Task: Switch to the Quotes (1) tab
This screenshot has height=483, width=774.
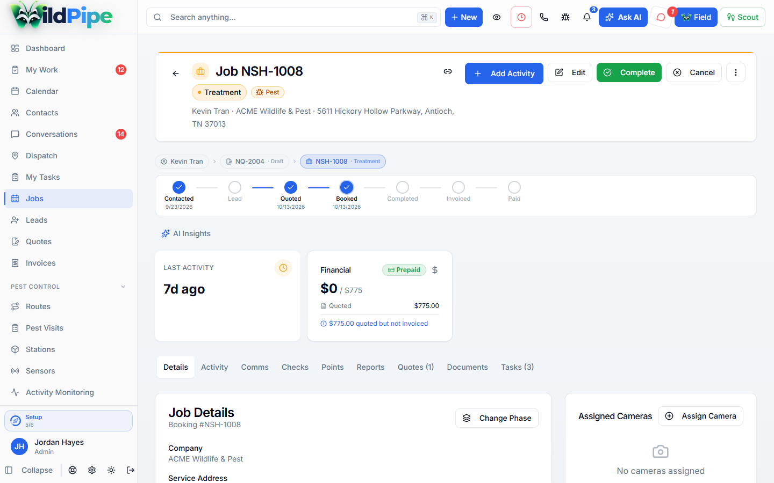Action: 415,367
